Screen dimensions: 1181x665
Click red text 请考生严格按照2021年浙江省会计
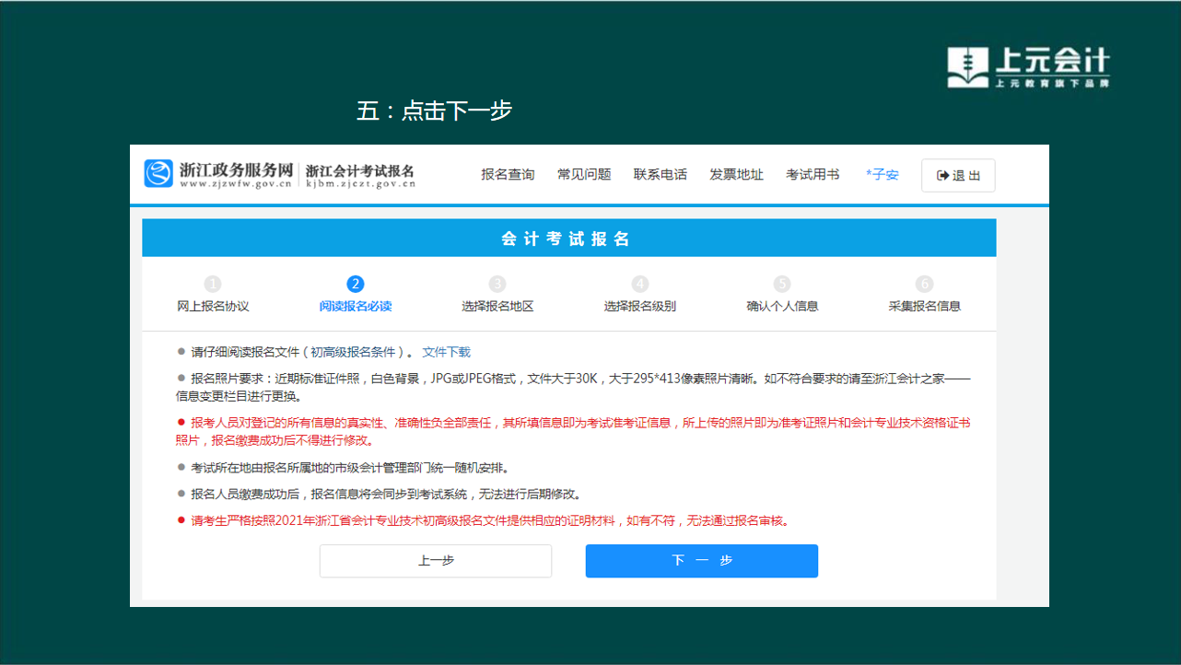pyautogui.click(x=490, y=520)
